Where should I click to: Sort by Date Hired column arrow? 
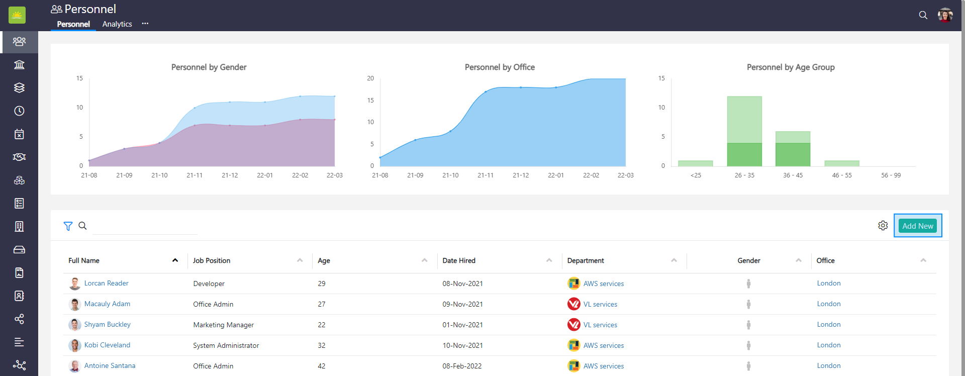(549, 260)
